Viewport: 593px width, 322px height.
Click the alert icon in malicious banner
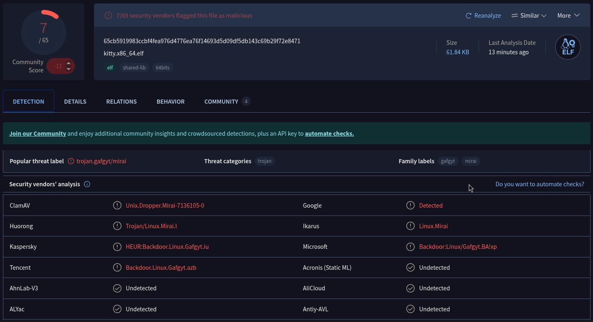click(108, 16)
